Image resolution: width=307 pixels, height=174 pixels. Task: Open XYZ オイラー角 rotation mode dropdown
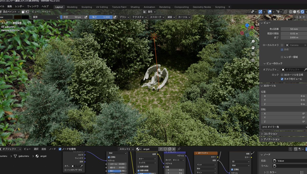(x=284, y=127)
